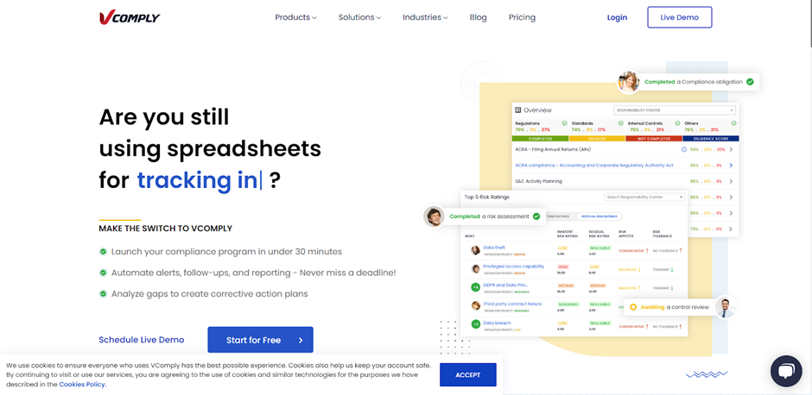812x395 pixels.
Task: Open the Cookies Policy link
Action: point(82,384)
